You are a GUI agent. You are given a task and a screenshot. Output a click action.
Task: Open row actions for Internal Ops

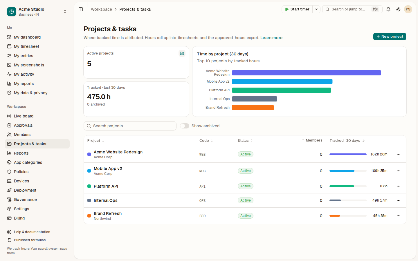pyautogui.click(x=399, y=200)
